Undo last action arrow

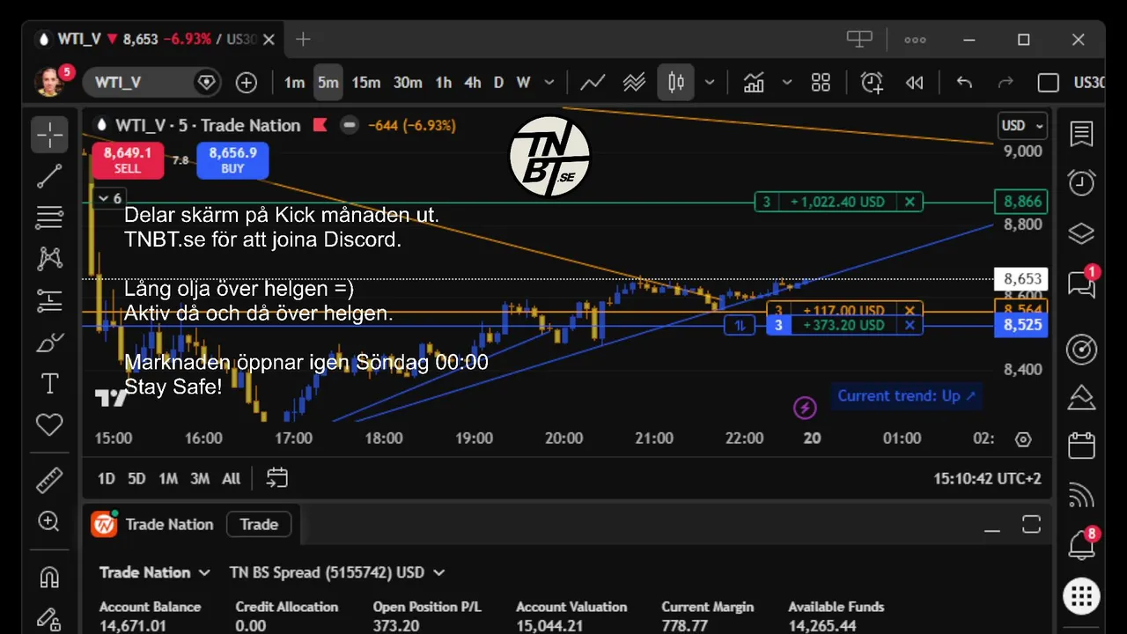964,83
